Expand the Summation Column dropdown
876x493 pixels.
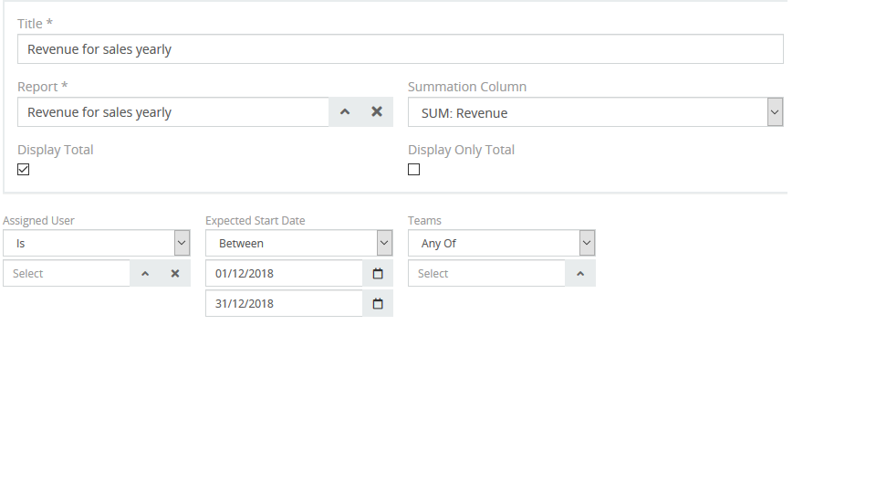(x=774, y=112)
